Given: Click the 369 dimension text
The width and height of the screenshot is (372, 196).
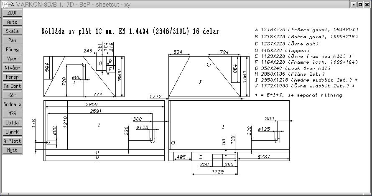Looking at the screenshot, I should 229,165.
